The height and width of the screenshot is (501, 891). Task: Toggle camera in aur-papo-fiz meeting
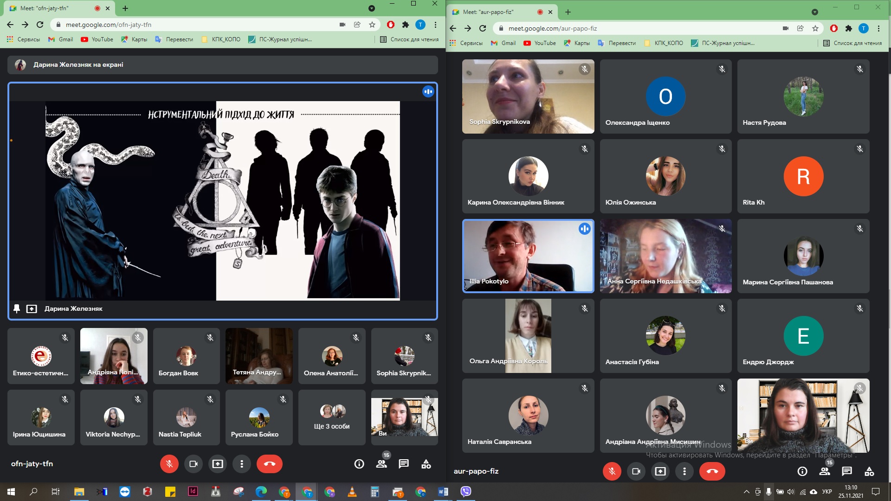pos(636,471)
